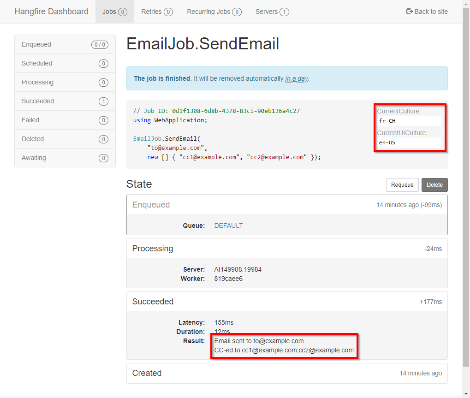Open the Jobs tab
The width and height of the screenshot is (470, 398).
pos(115,12)
